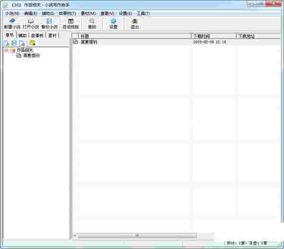284x249 pixels.
Task: Click the chapter count text in the status bar
Action: tap(247, 243)
